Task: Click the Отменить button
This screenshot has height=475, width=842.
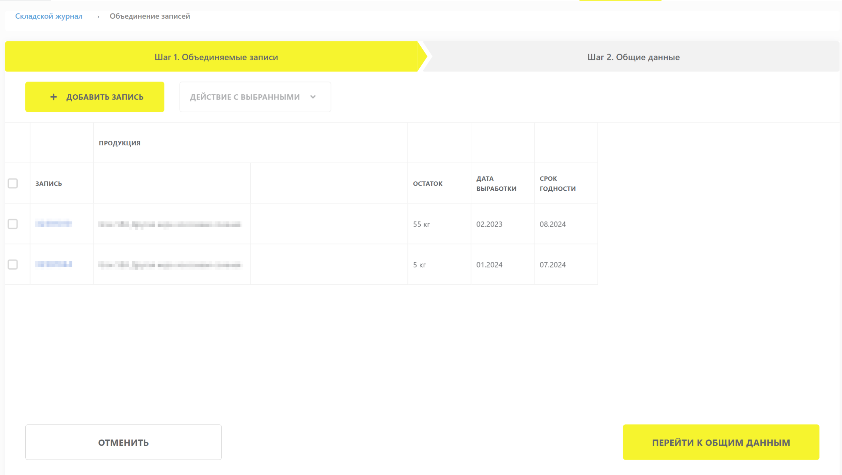Action: tap(123, 442)
